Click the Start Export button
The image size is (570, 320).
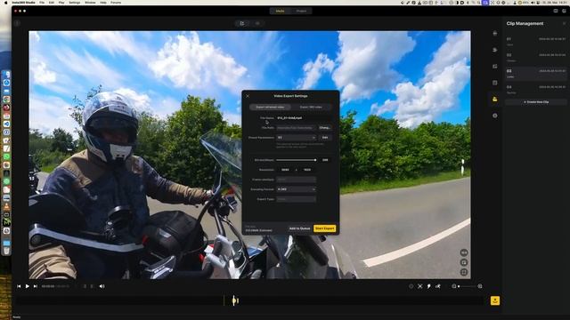point(324,228)
